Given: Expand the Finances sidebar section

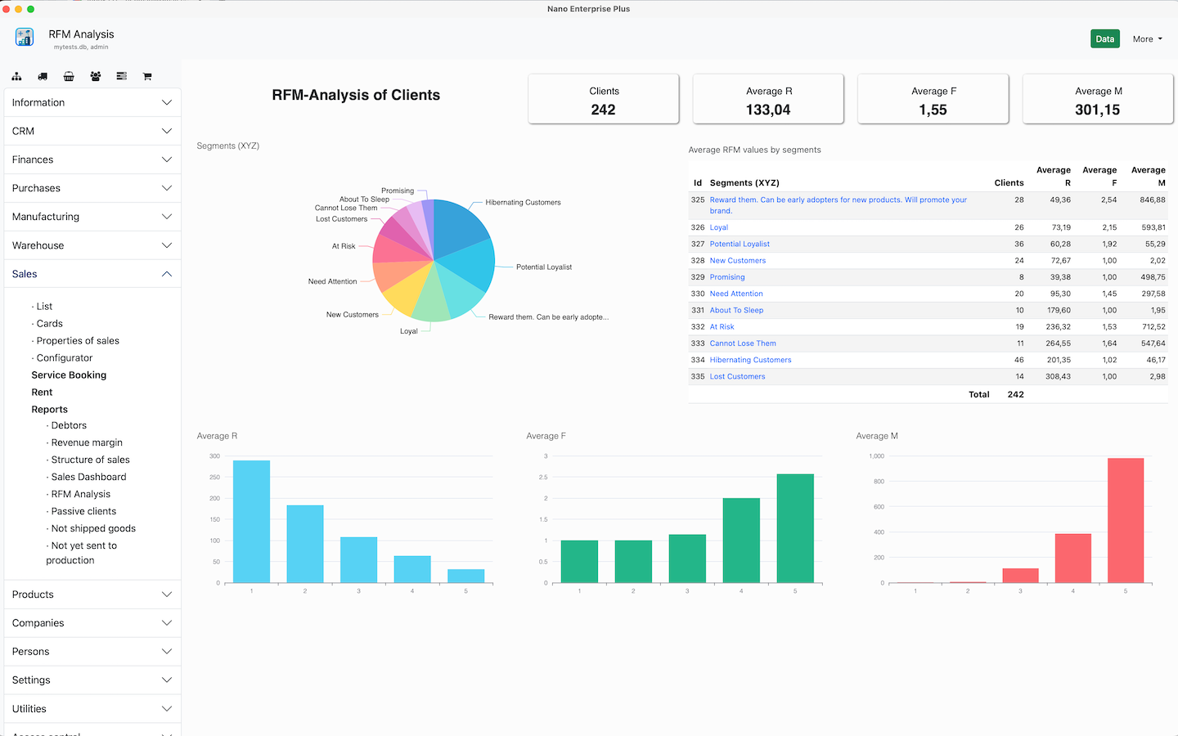Looking at the screenshot, I should 92,159.
